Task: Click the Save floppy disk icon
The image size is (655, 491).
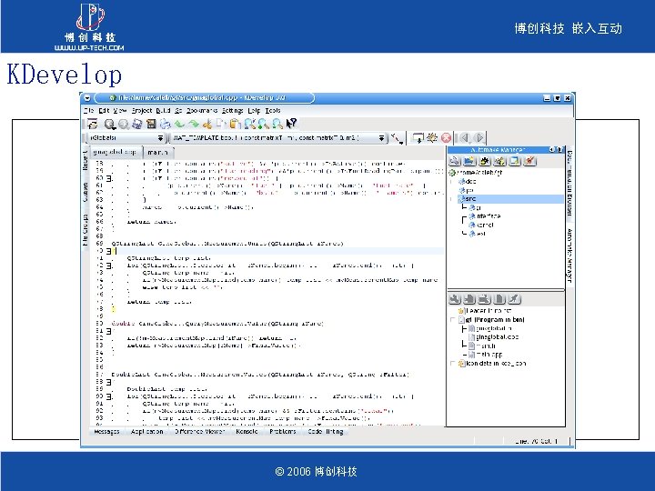Action: 151,124
